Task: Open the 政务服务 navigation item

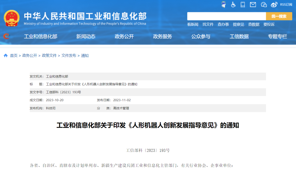Action: tap(163, 36)
